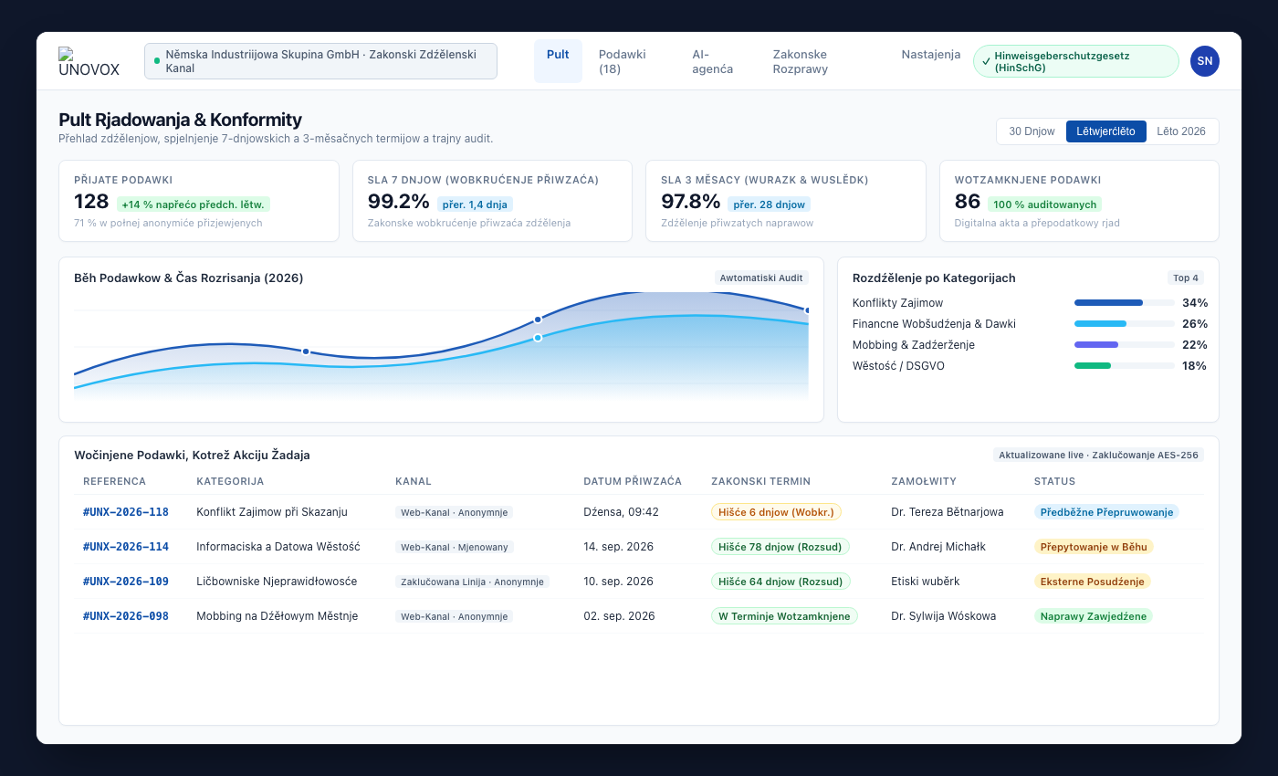Viewport: 1278px width, 776px height.
Task: Open reference #UNX-2026-109
Action: [126, 582]
